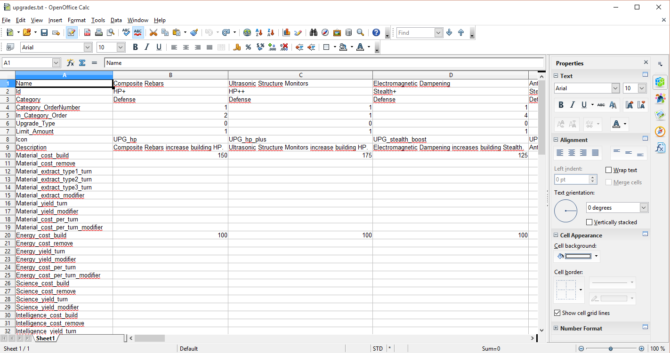Open the sidebar Navigator deck
Screen dimensions: 670x353
coord(660,131)
